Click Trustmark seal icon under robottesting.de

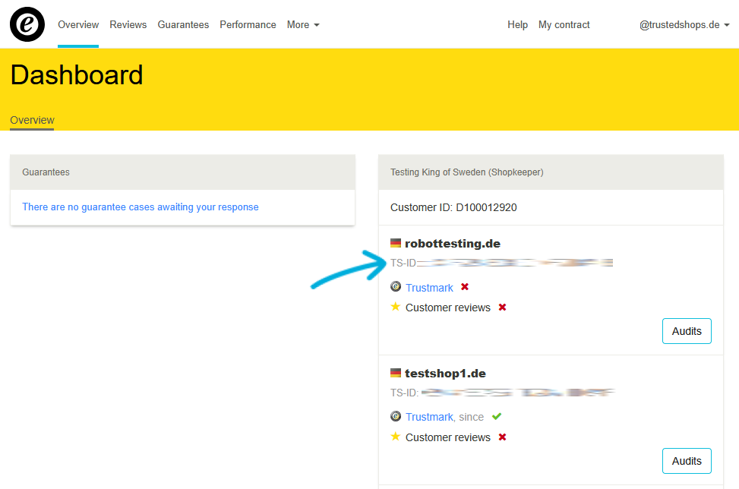pyautogui.click(x=395, y=287)
